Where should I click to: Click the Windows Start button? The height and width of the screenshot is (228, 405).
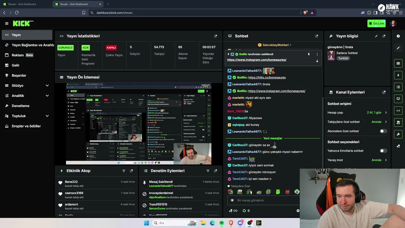point(146,223)
